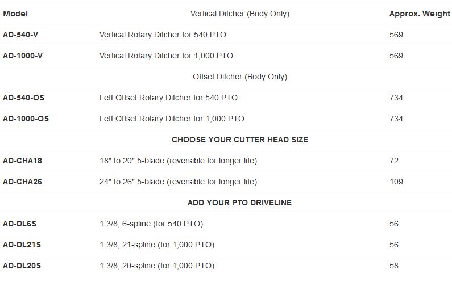Select the AD-CHA26 cutter head model
The image size is (452, 282).
[22, 182]
